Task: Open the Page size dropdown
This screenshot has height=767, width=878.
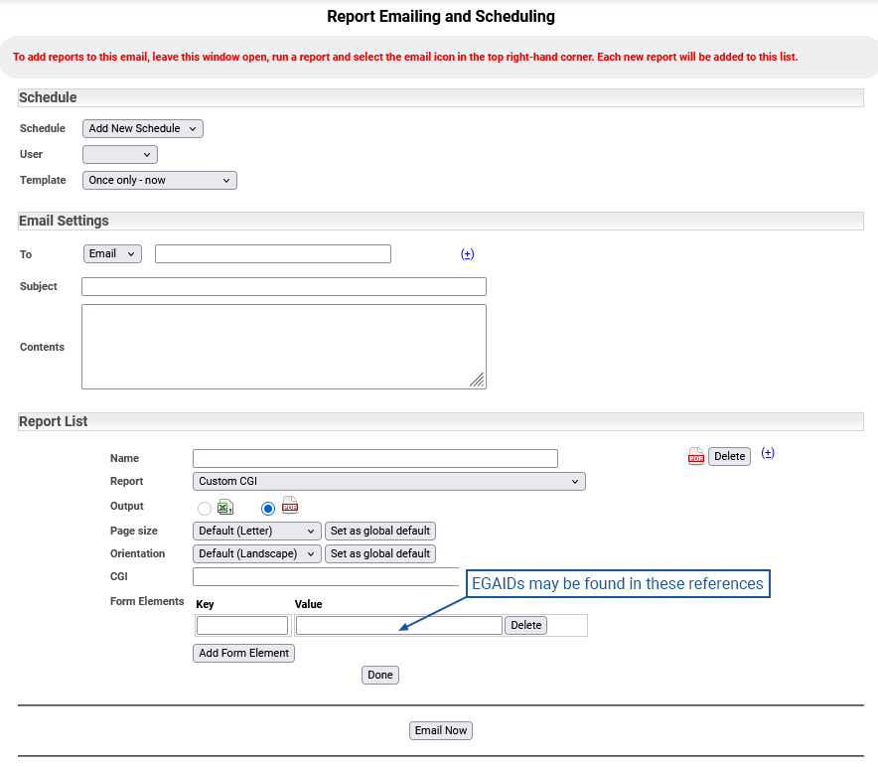Action: click(257, 531)
